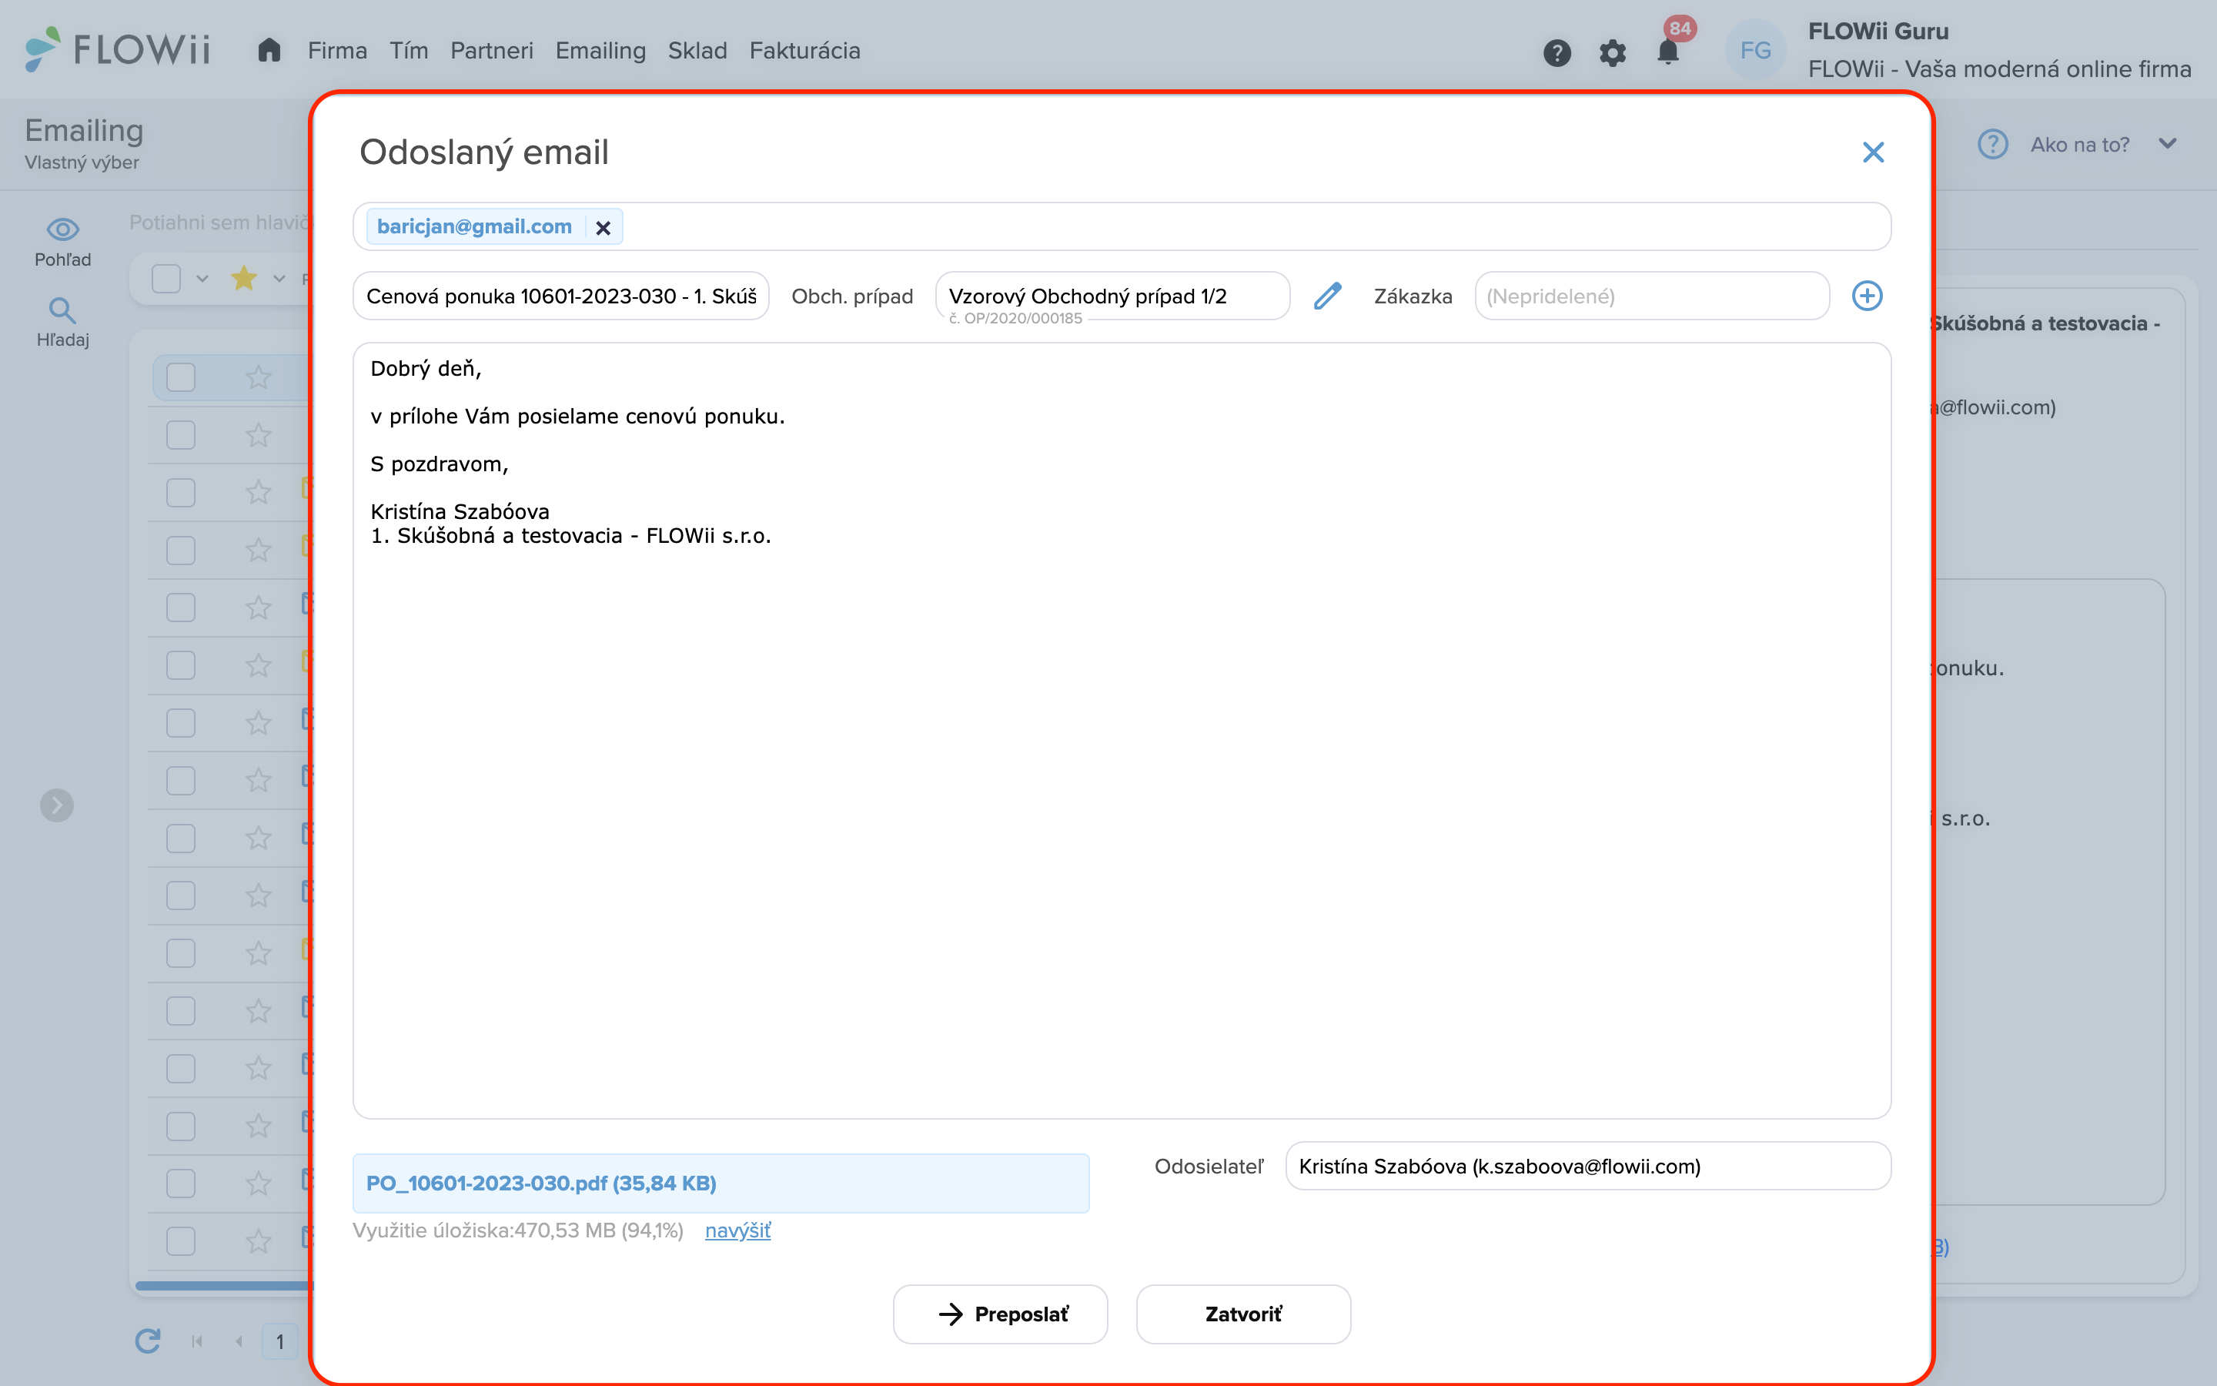
Task: Edit the Obch. prípad with pencil icon
Action: click(x=1327, y=296)
